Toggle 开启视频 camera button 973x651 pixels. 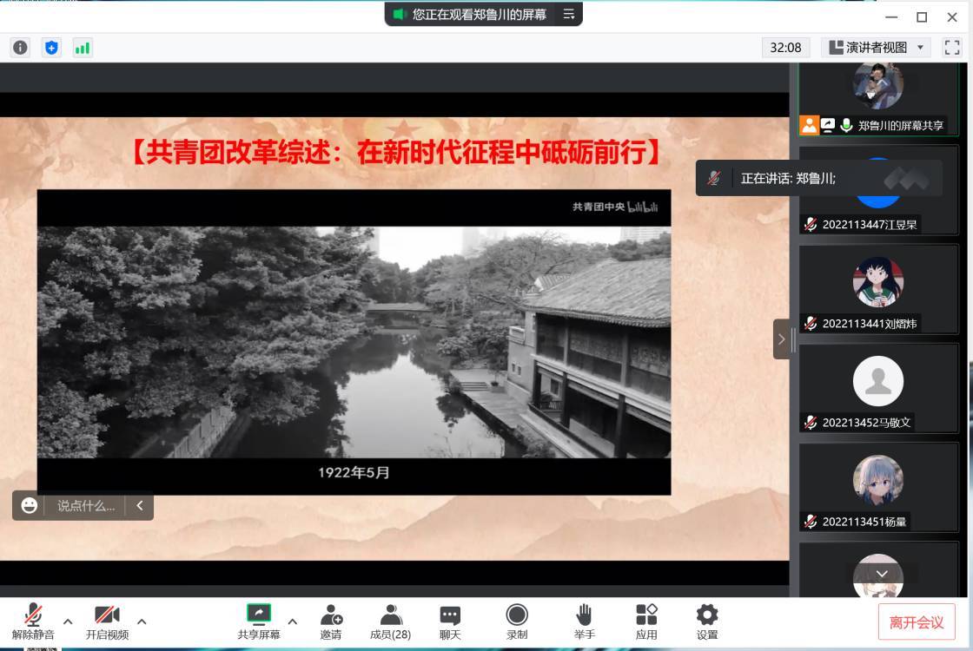[107, 621]
